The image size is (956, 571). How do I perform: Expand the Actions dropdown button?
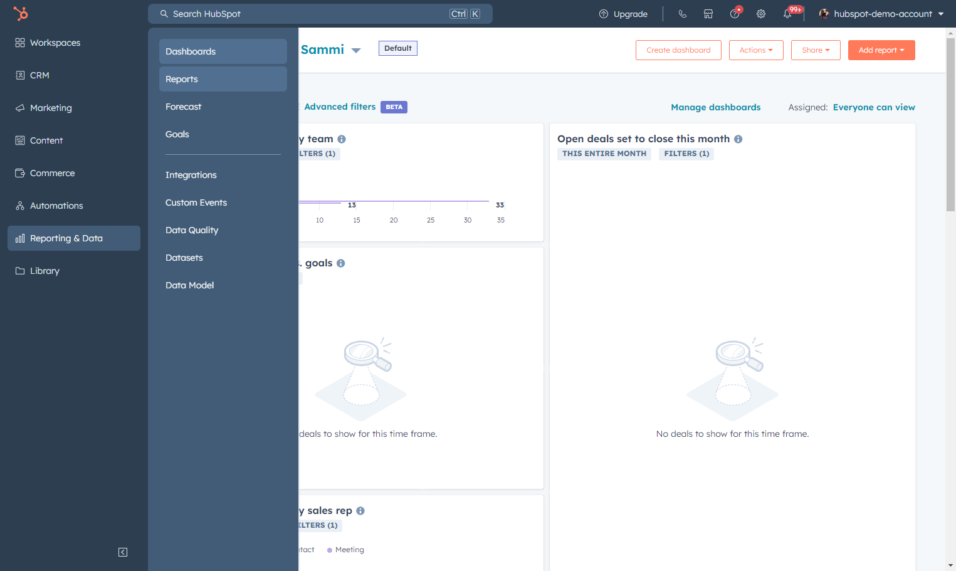point(756,50)
